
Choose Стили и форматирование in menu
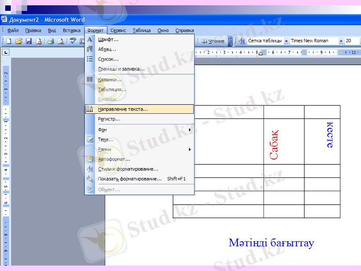128,169
